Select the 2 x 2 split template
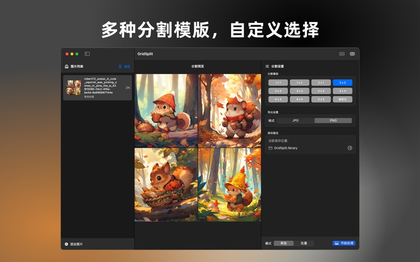The image size is (420, 262). (x=342, y=82)
